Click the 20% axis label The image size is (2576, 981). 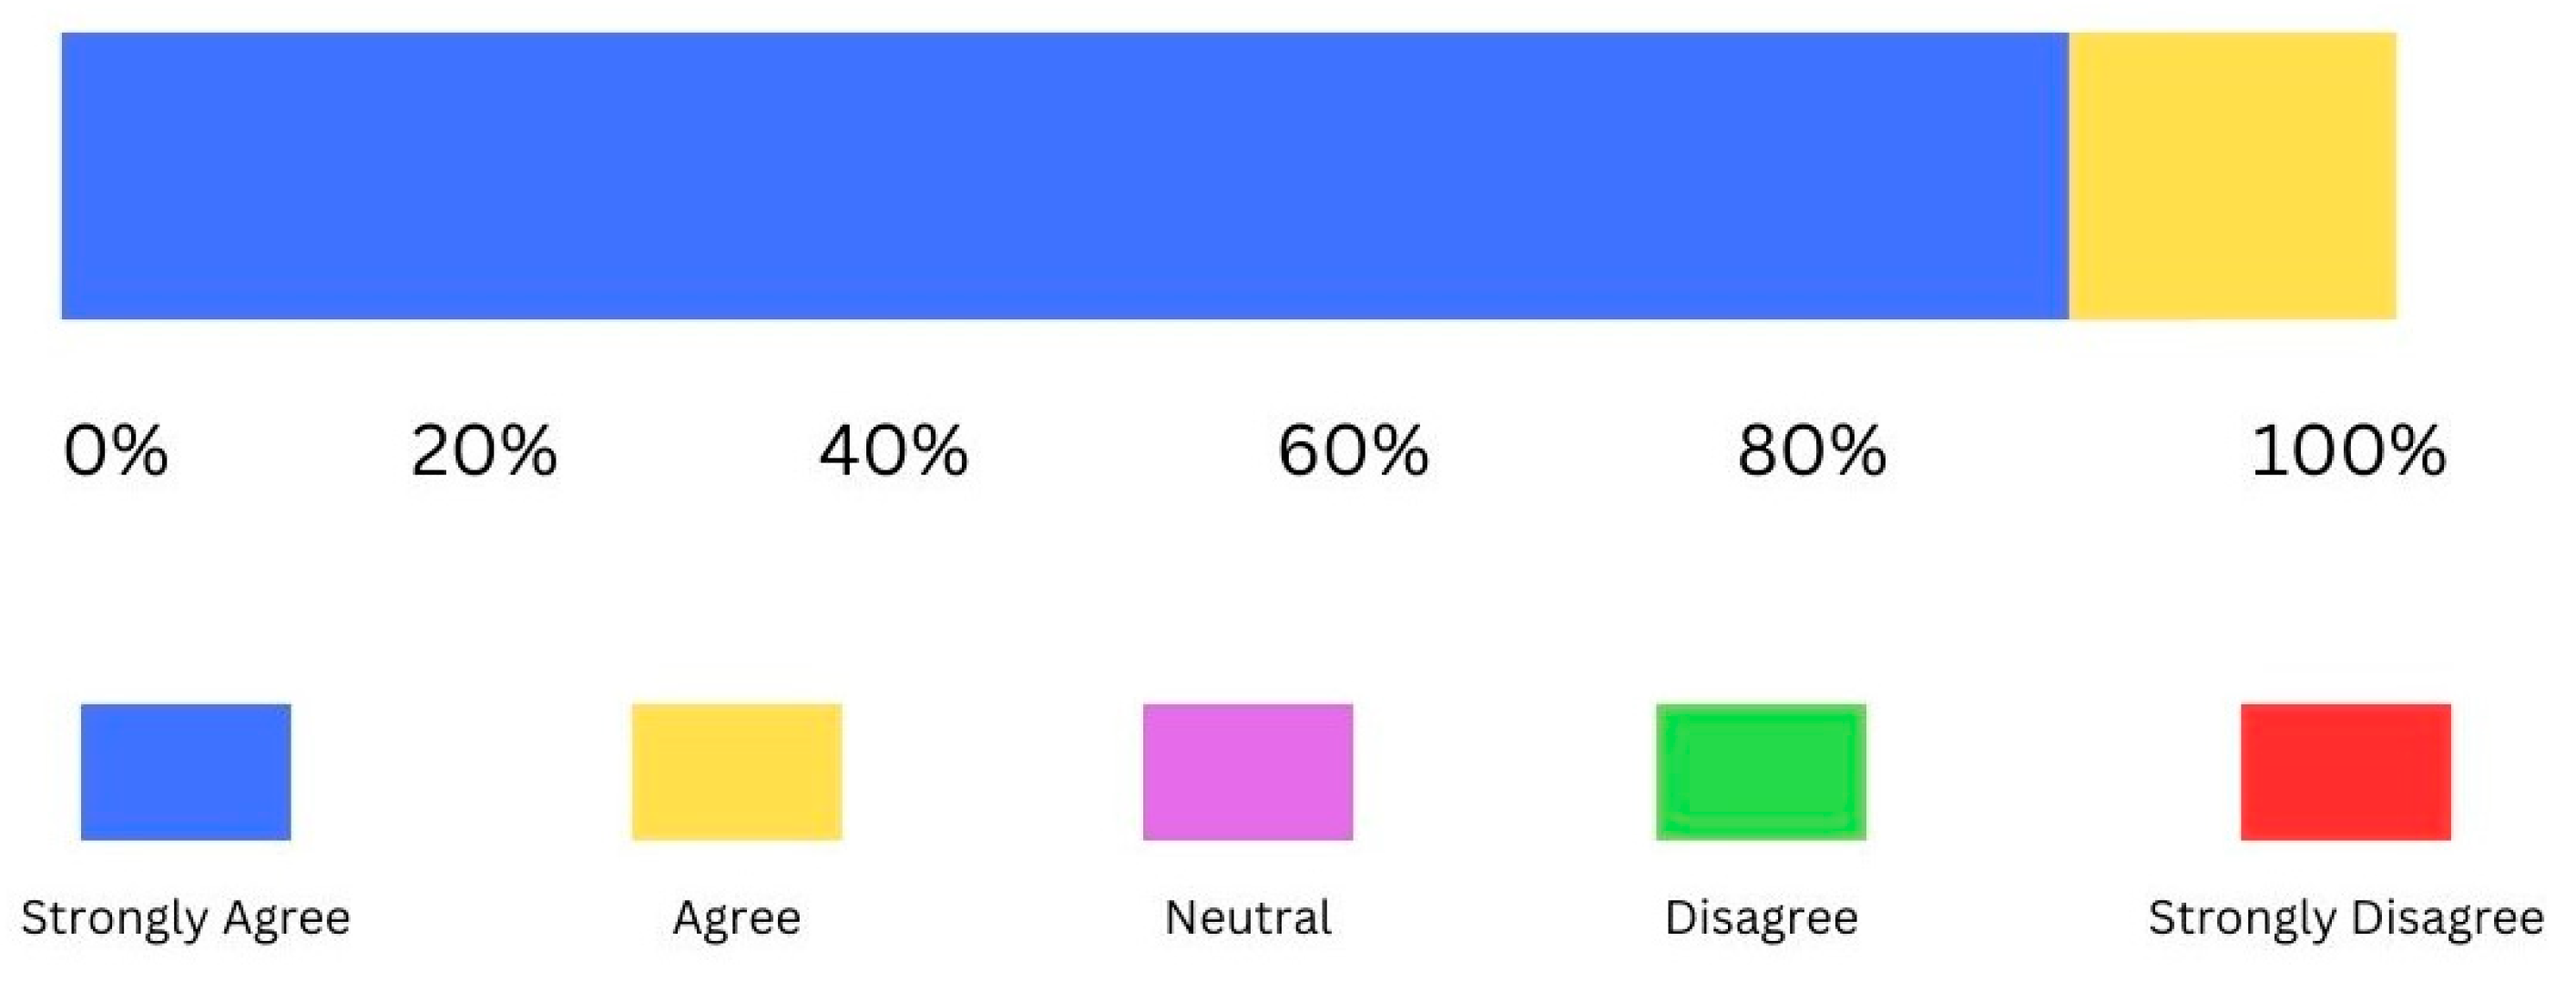(x=483, y=450)
